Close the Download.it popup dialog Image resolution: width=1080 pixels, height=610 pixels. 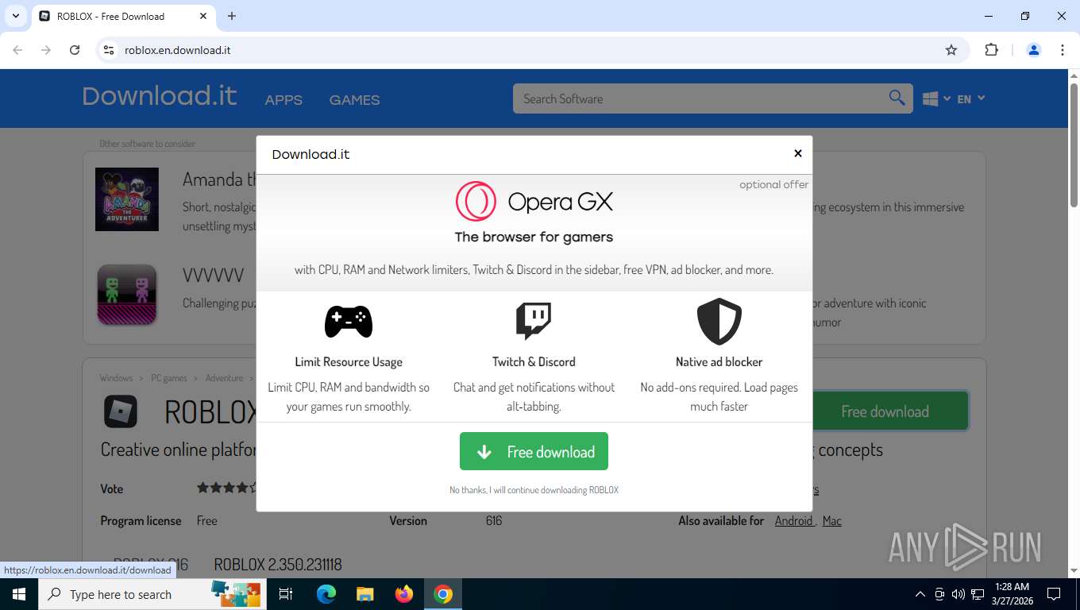click(x=798, y=153)
